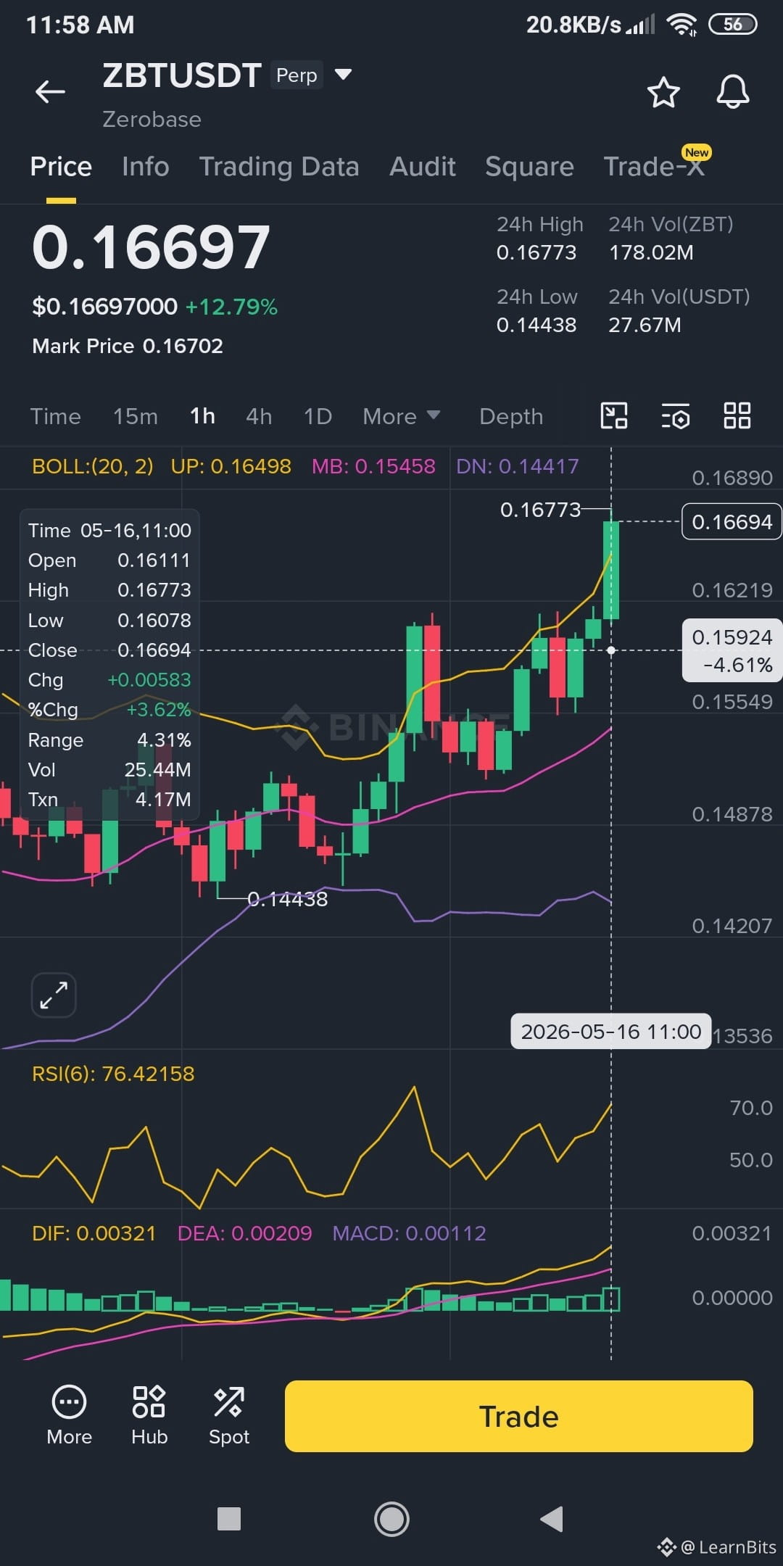Tap the yellow Trade button
This screenshot has width=783, height=1566.
(519, 1416)
